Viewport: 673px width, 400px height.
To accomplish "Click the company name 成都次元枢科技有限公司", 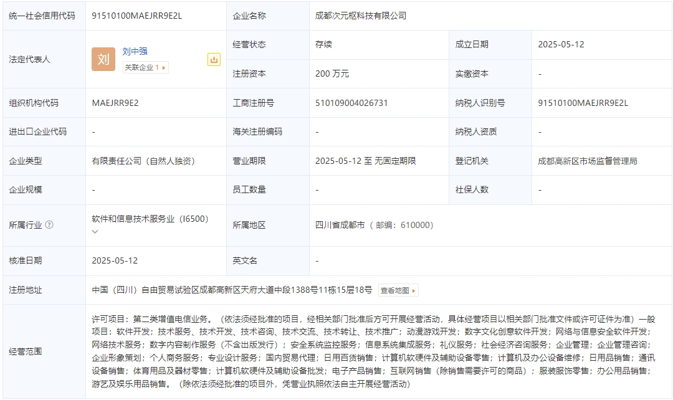I will (361, 16).
